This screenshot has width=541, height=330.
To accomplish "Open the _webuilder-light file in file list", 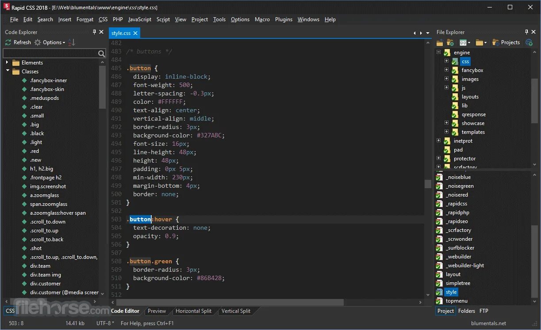I will (x=464, y=266).
